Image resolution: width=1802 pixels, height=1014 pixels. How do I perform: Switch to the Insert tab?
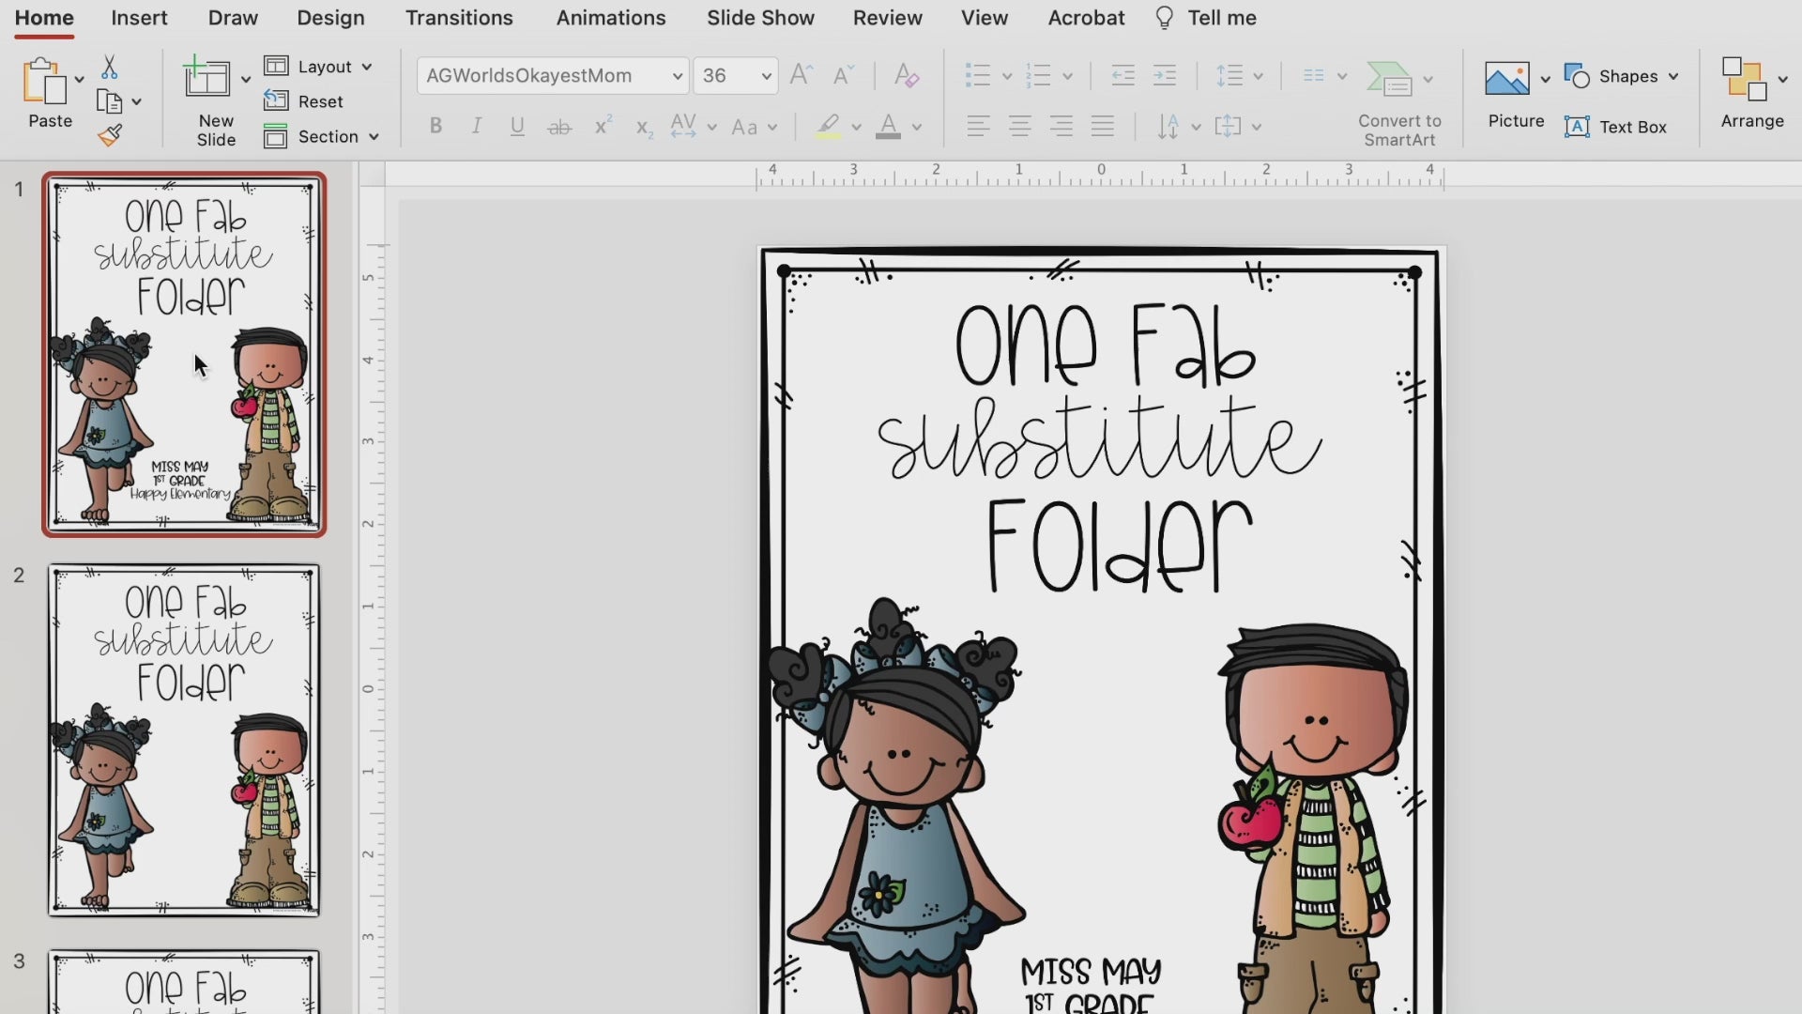click(139, 18)
